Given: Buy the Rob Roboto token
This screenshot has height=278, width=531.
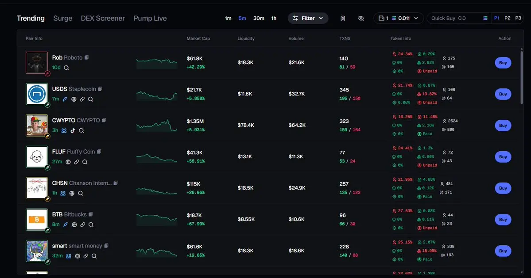Looking at the screenshot, I should pyautogui.click(x=503, y=63).
